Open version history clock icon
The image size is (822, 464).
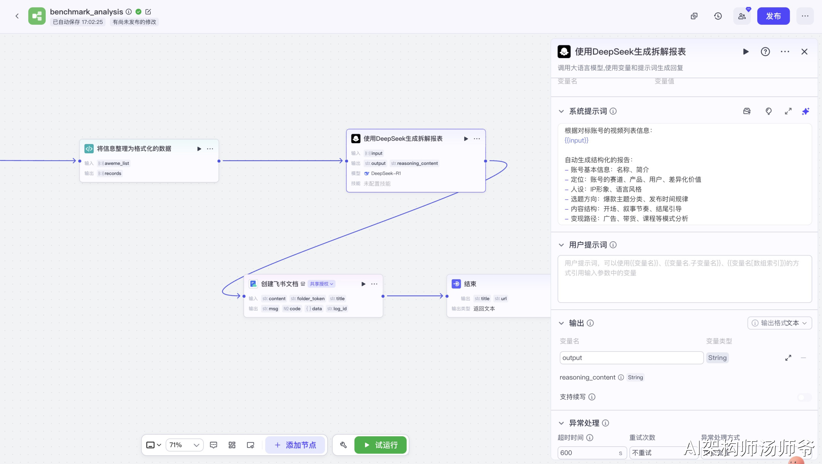coord(718,16)
